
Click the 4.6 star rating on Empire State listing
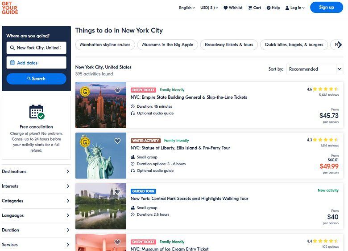click(323, 89)
